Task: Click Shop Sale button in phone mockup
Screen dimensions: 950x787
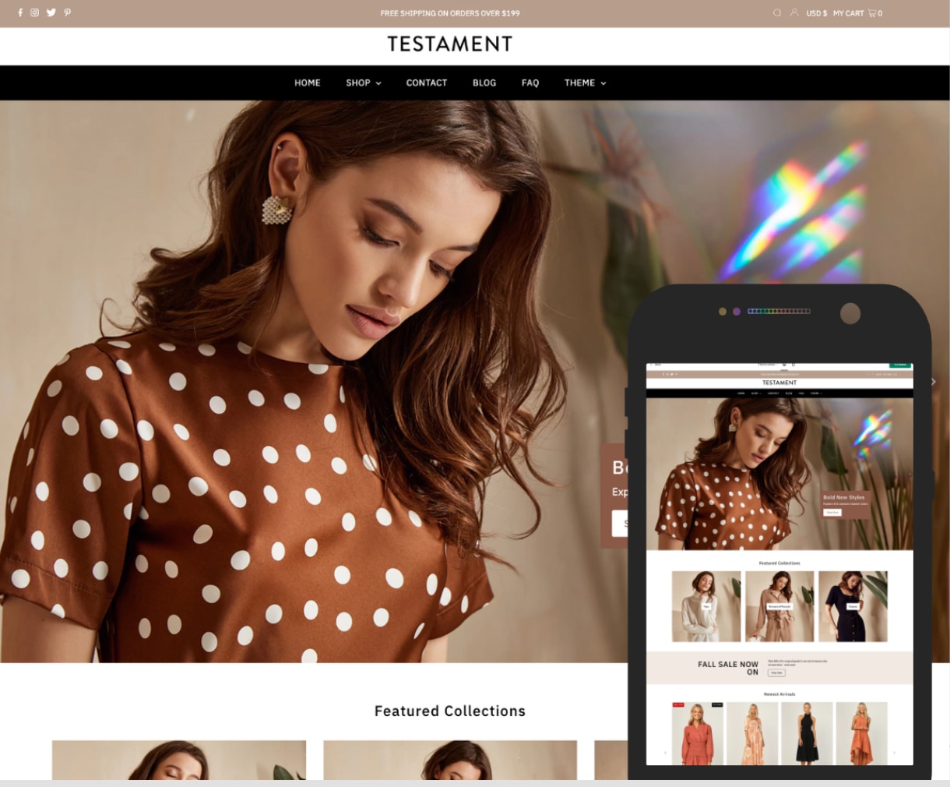Action: (776, 672)
